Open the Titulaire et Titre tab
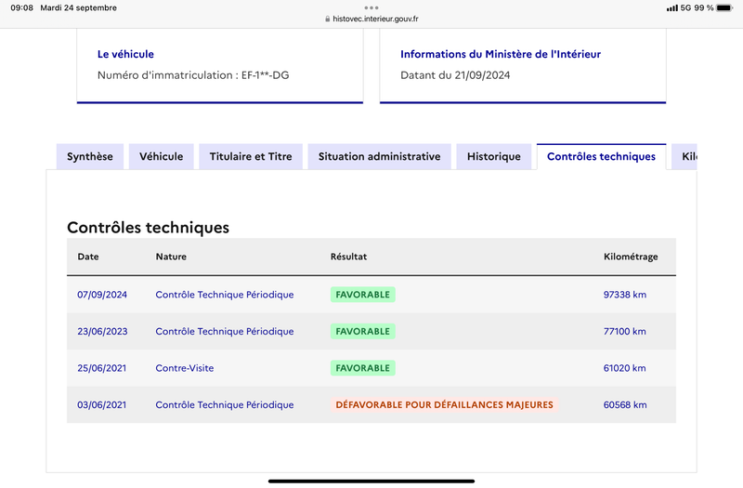The height and width of the screenshot is (488, 743). click(x=251, y=156)
